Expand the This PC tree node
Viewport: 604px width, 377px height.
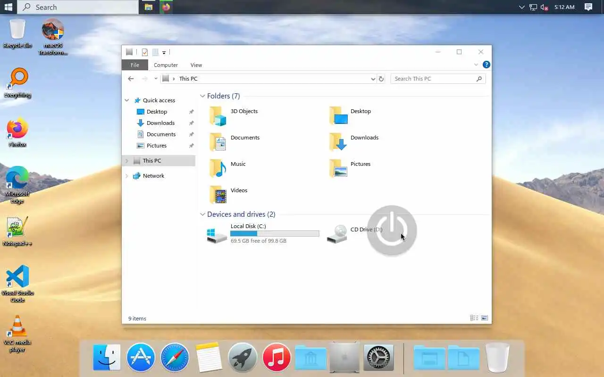(127, 161)
